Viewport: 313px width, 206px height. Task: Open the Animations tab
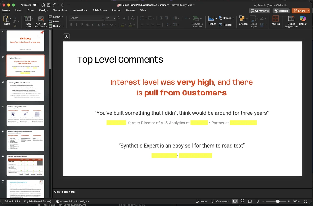(80, 10)
